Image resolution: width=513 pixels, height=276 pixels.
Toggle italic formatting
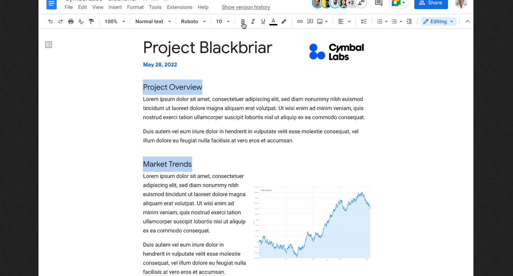[x=253, y=21]
